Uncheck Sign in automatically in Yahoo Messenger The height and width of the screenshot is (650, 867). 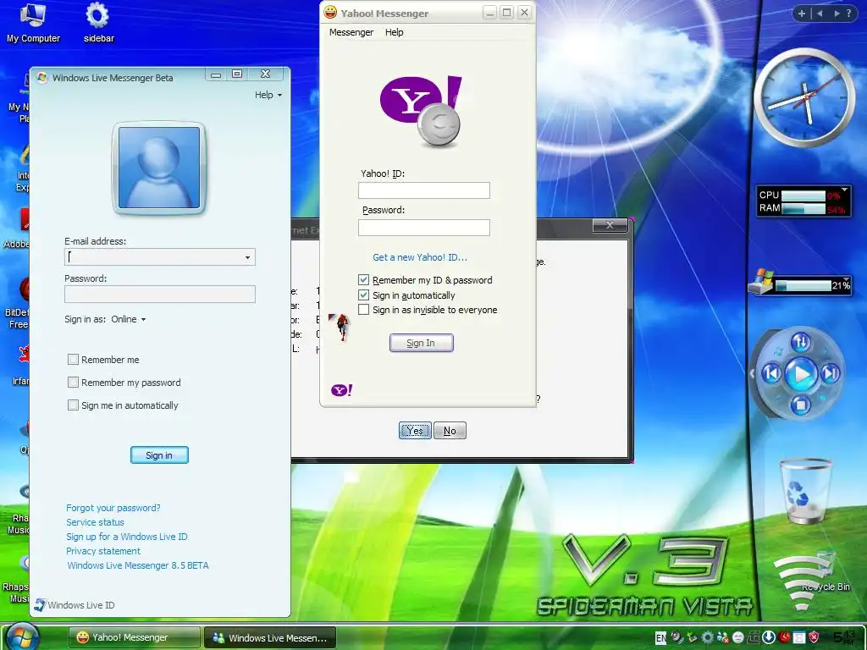click(x=363, y=295)
